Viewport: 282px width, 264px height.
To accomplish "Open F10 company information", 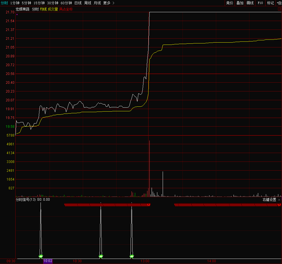I will [260, 3].
